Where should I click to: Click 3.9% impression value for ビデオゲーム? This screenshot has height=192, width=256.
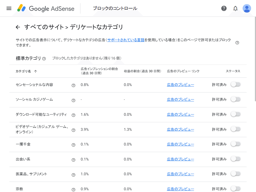(x=84, y=130)
